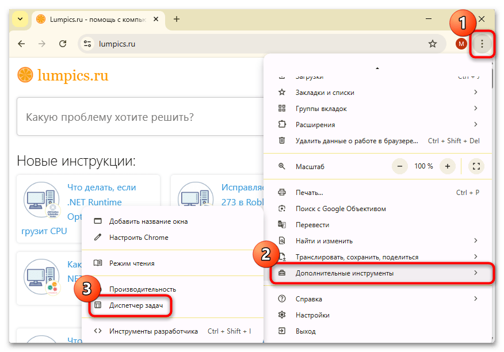The width and height of the screenshot is (504, 352).
Task: Open the article link starting with Исправляе
Action: coord(242,195)
